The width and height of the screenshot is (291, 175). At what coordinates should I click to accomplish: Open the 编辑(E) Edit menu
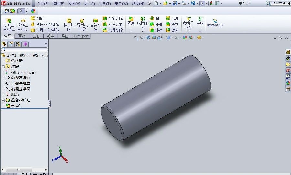coord(58,4)
